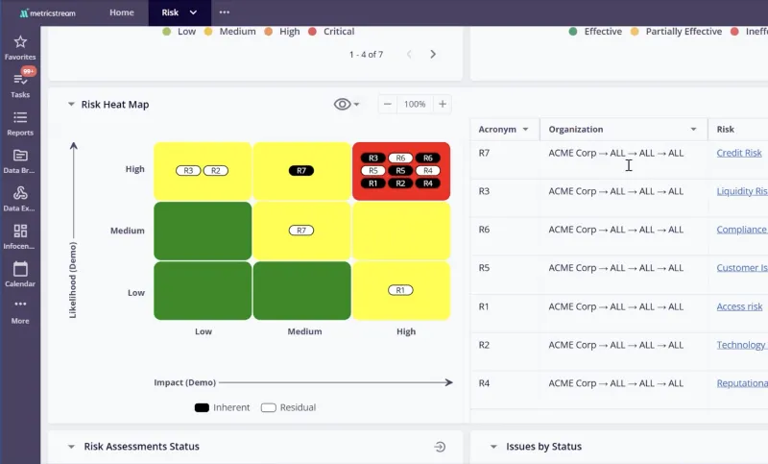Screen dimensions: 768x464
Task: Open Calendar icon in sidebar
Action: [x=20, y=269]
